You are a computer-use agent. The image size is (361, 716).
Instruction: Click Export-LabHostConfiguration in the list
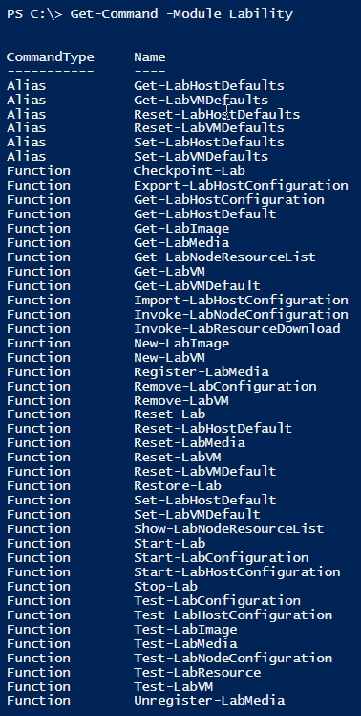click(x=241, y=186)
